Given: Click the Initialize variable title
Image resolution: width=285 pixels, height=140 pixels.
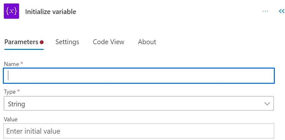Looking at the screenshot, I should tap(51, 12).
